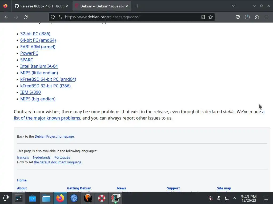Image resolution: width=273 pixels, height=204 pixels.
Task: Show desktop button in taskbar corner
Action: coord(266,198)
